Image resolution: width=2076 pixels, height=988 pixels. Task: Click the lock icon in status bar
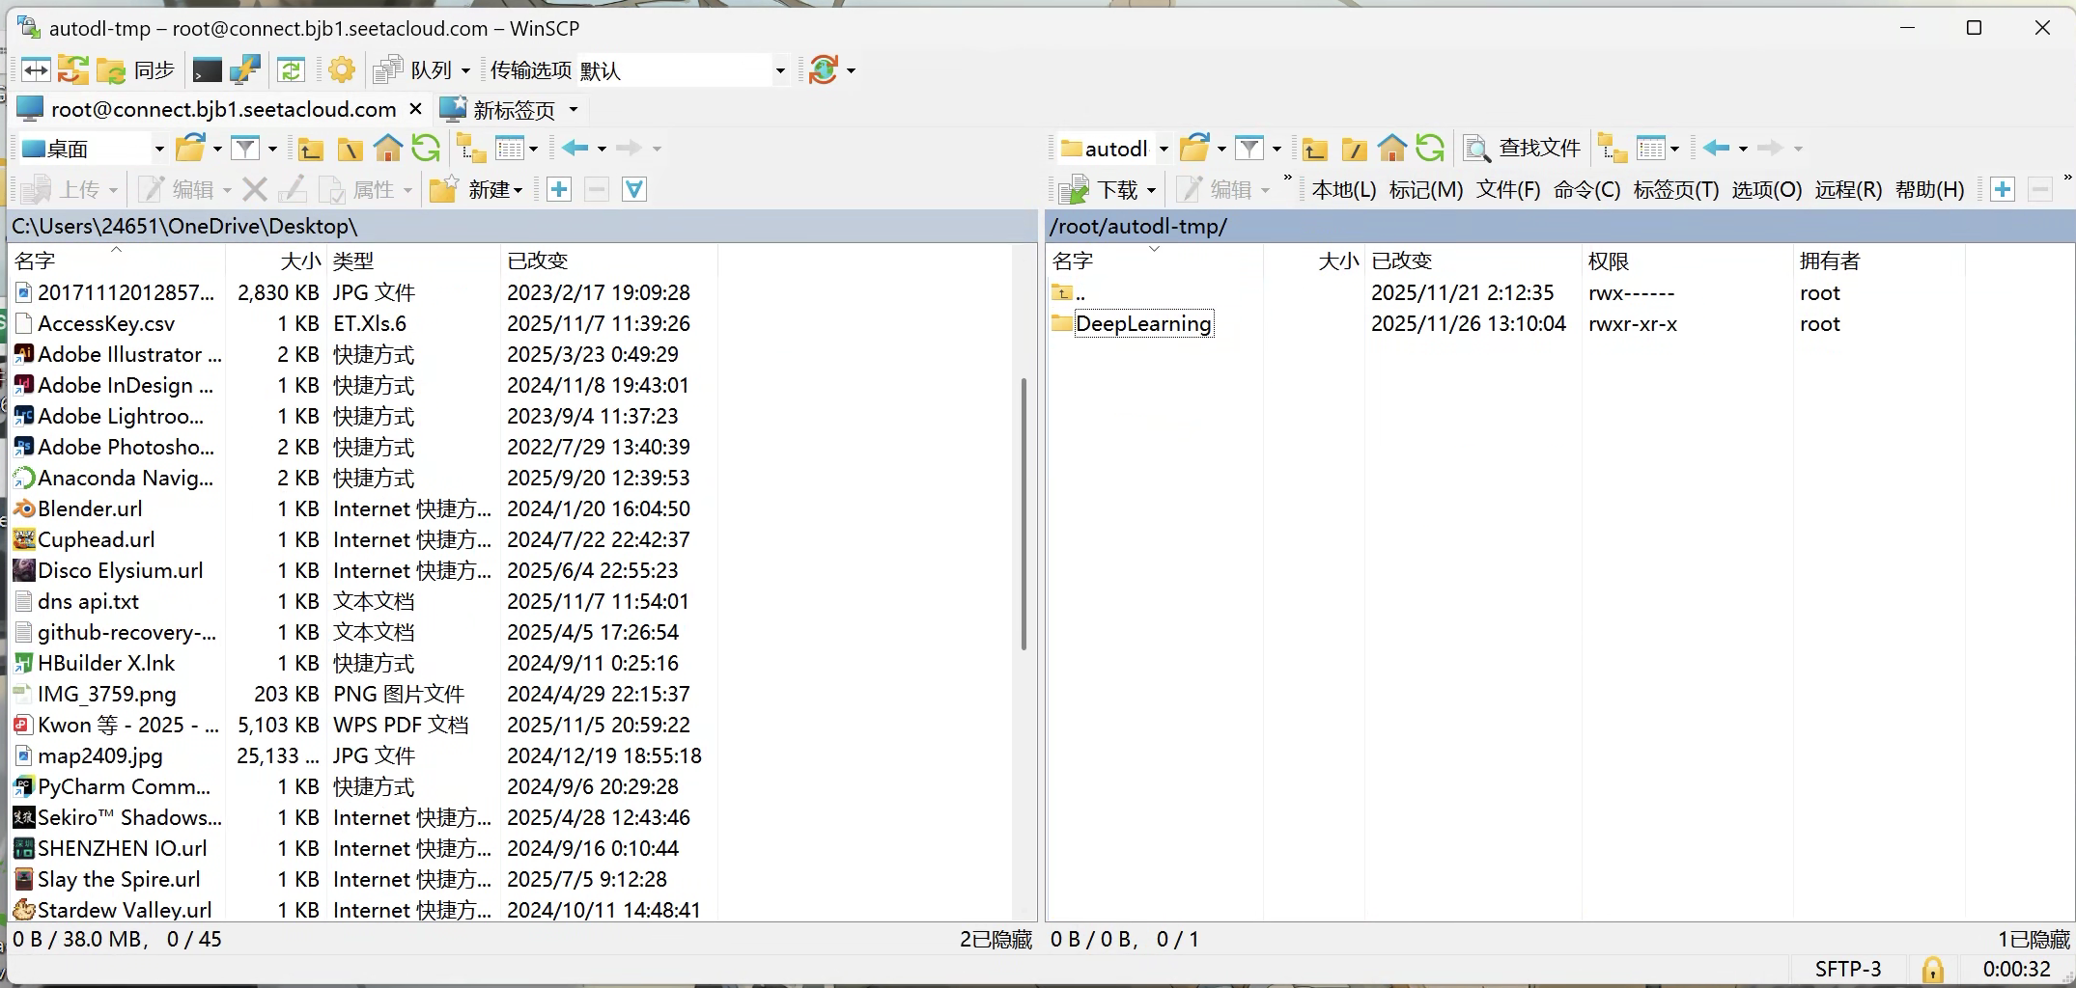(1932, 969)
